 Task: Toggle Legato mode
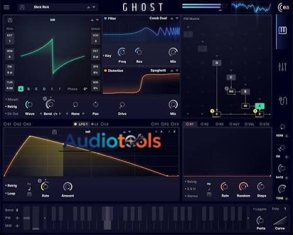tap(260, 209)
